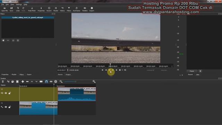This screenshot has width=222, height=125.
Task: Expand the player grid options dropdown
Action: point(122,70)
